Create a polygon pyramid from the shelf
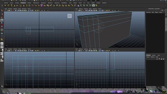The image size is (167, 94). [24, 5]
